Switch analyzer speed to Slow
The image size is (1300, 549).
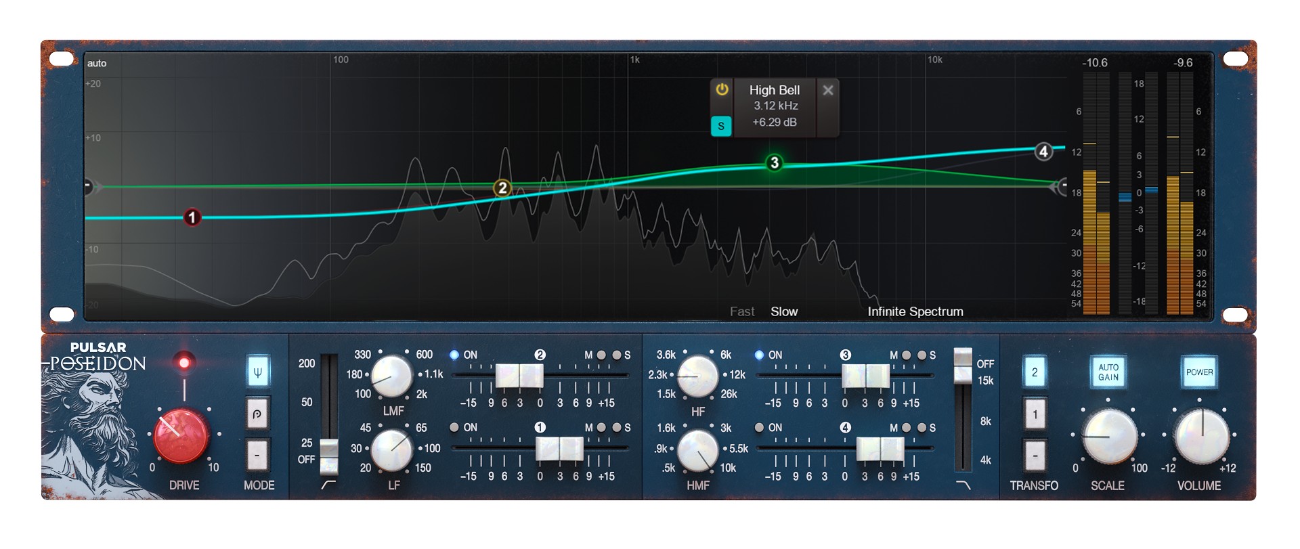pos(784,311)
